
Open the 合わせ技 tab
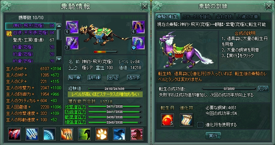coord(224,17)
